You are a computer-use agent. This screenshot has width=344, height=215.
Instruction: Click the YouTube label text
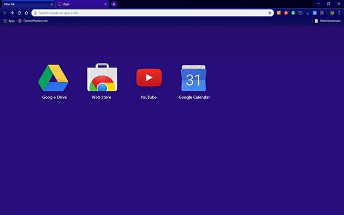coord(148,97)
